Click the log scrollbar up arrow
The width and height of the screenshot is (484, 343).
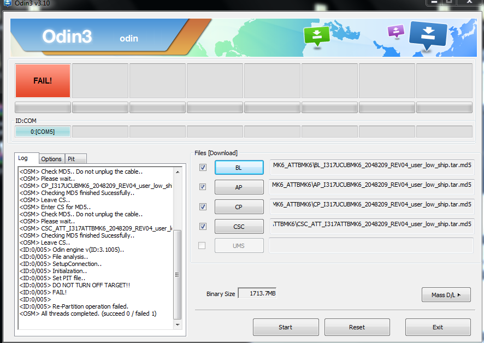pyautogui.click(x=178, y=171)
